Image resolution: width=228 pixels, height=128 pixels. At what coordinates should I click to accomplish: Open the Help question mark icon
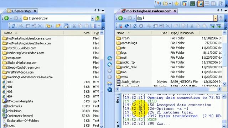click(221, 4)
